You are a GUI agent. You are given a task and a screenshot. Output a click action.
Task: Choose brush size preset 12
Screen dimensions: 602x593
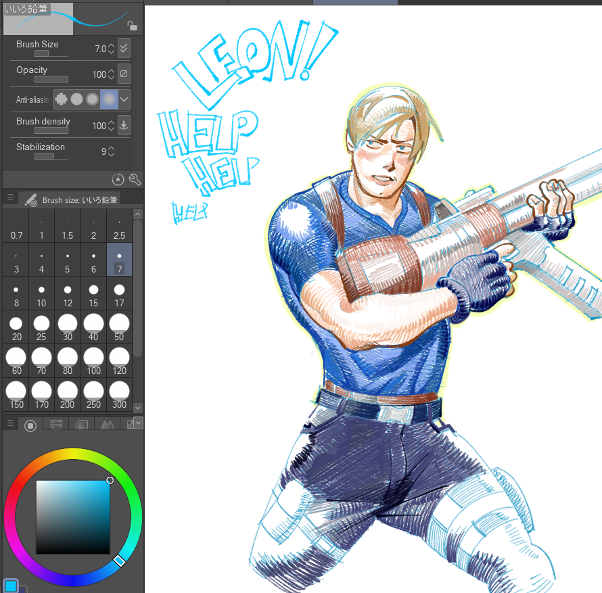point(68,293)
